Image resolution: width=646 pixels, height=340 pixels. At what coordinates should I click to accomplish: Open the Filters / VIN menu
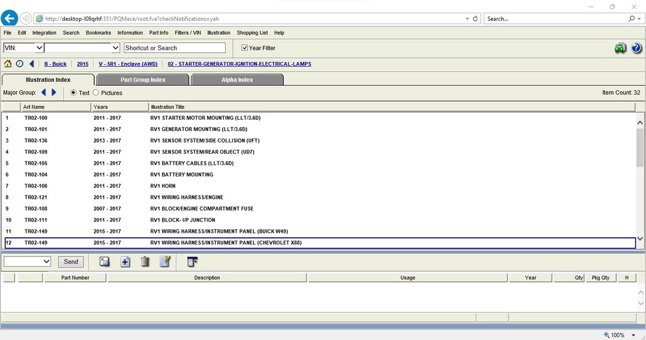pos(187,33)
